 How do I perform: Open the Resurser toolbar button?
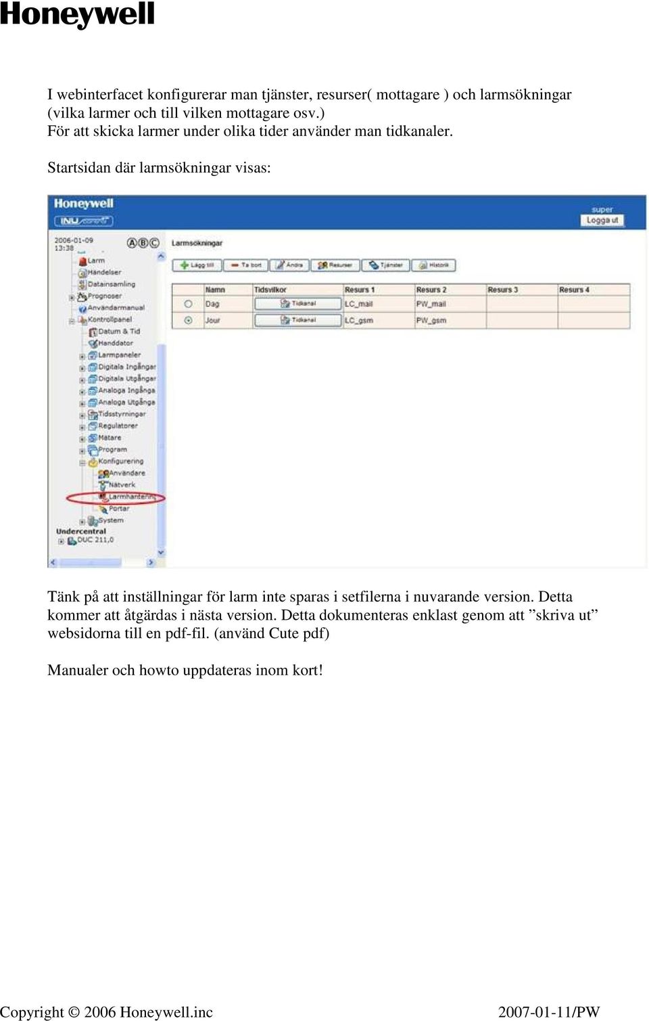[x=335, y=265]
